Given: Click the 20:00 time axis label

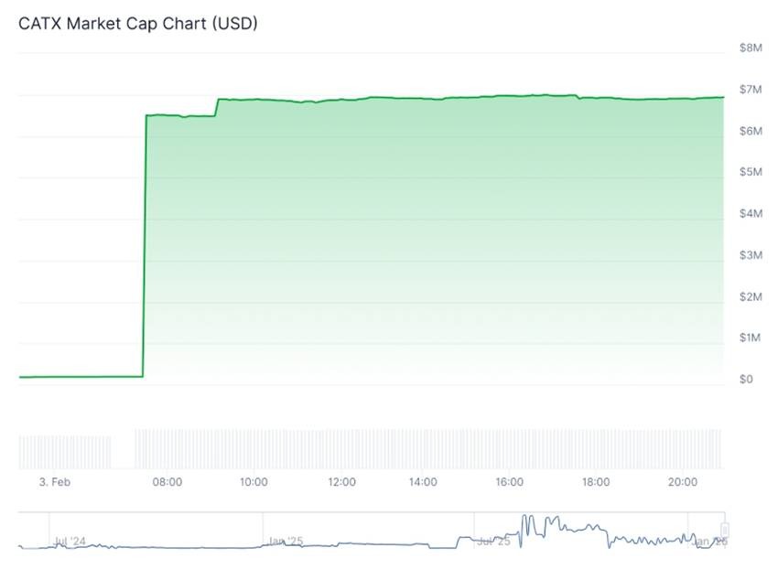Looking at the screenshot, I should click(x=683, y=482).
